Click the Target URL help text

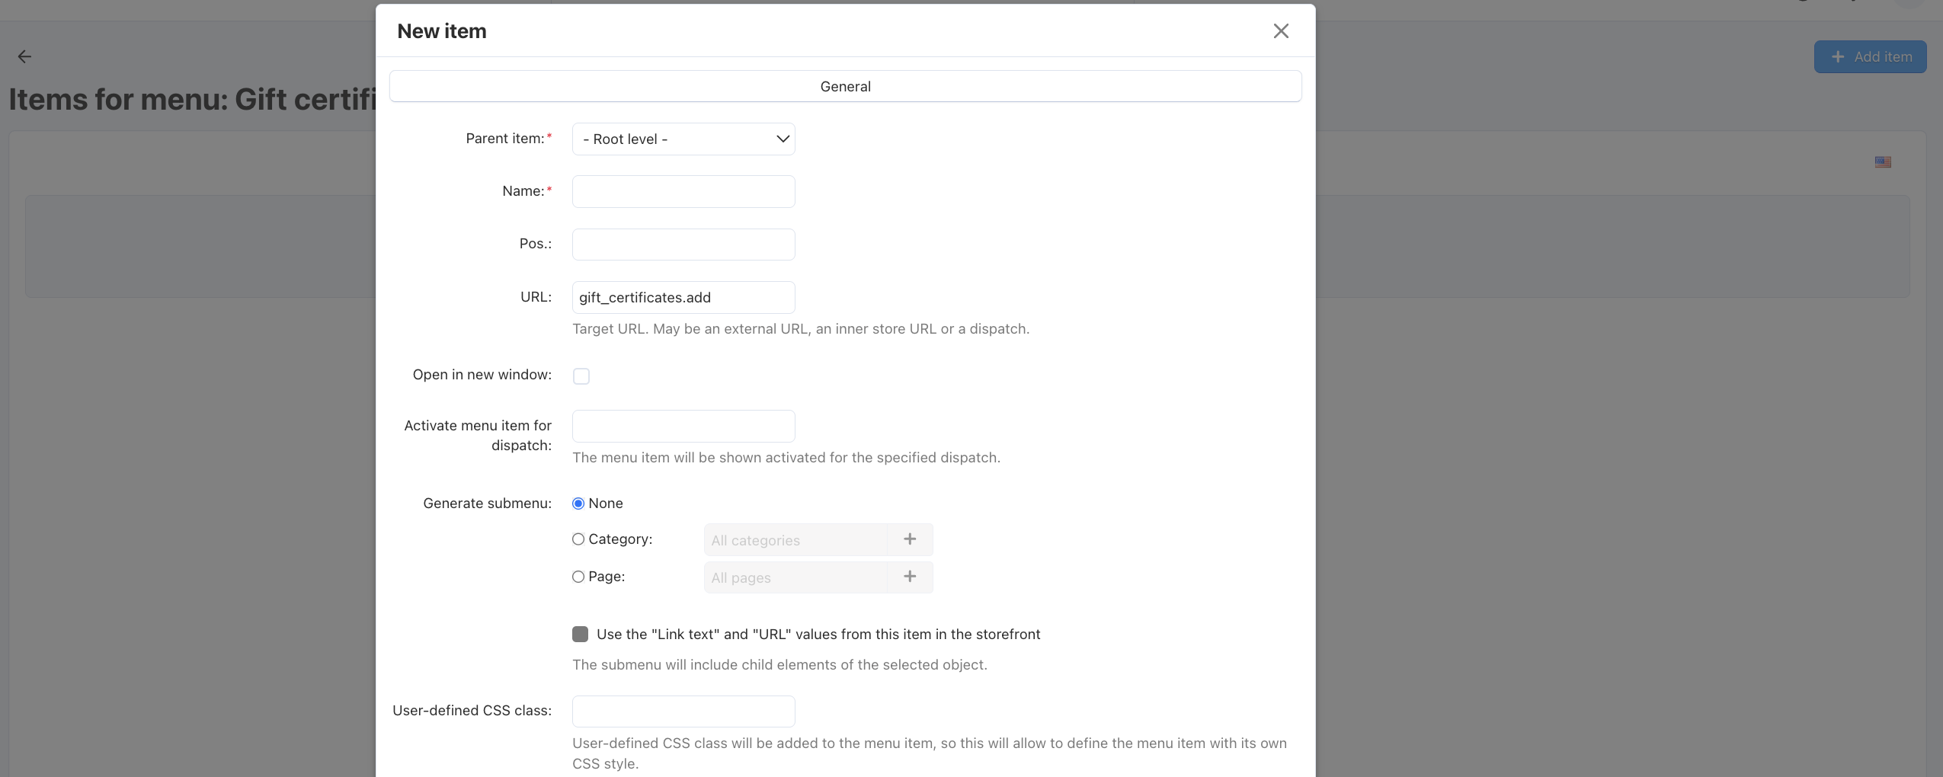tap(801, 329)
